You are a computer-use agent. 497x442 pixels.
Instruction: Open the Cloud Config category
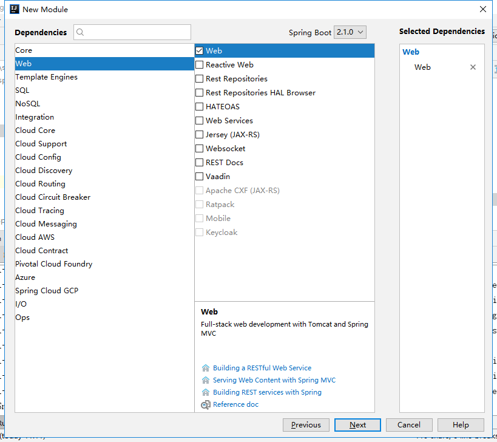pyautogui.click(x=104, y=157)
